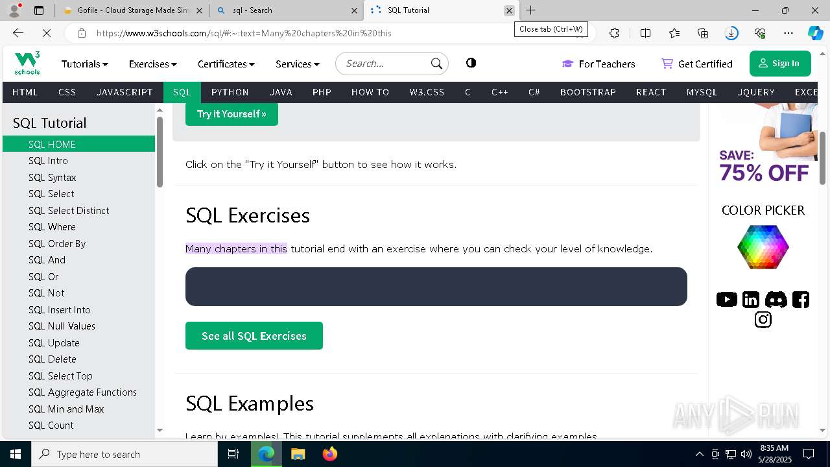Click the W3Schools logo
The width and height of the screenshot is (830, 467).
click(x=27, y=63)
